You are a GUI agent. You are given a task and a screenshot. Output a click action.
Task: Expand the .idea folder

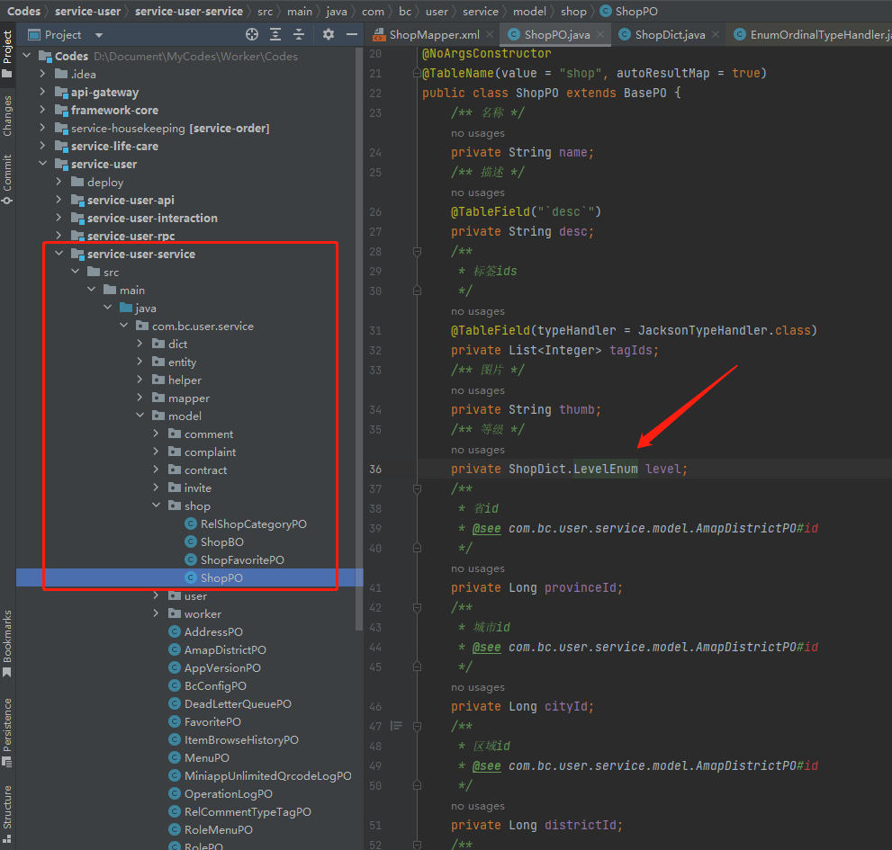click(42, 74)
